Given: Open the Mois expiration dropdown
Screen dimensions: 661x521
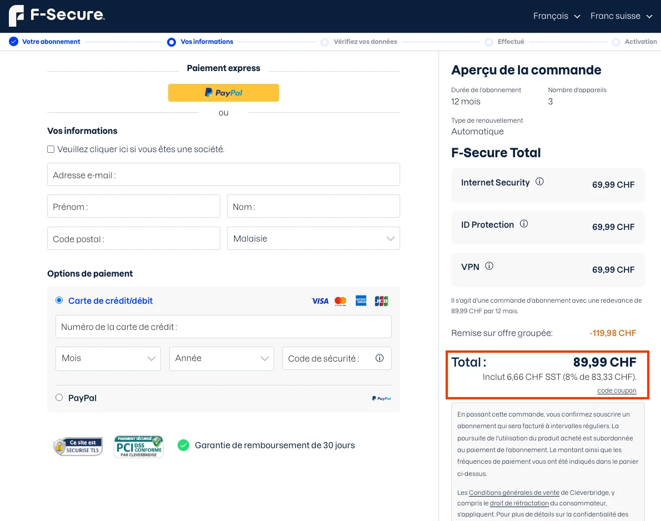Looking at the screenshot, I should pos(108,358).
